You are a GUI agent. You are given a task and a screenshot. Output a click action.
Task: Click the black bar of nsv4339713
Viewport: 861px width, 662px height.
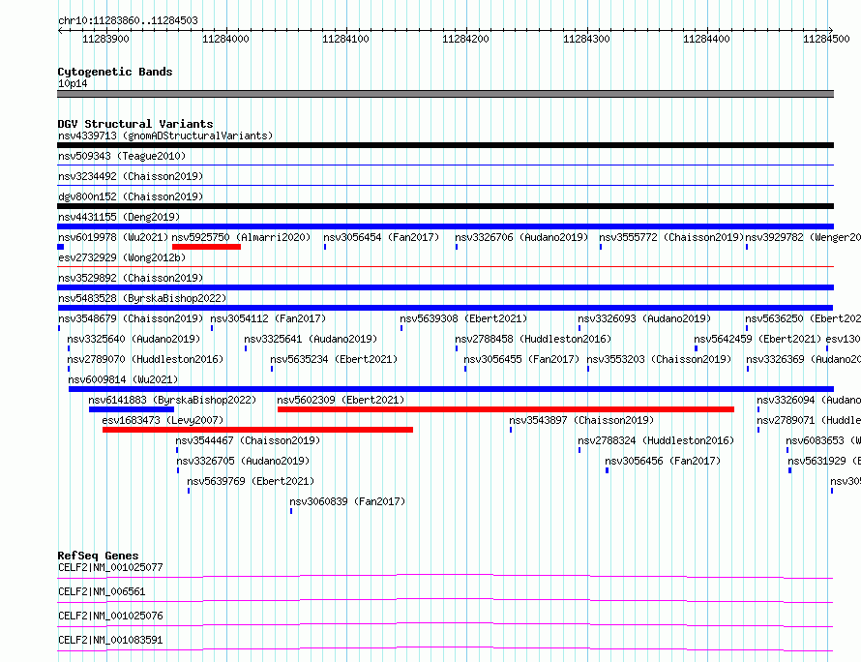coord(445,145)
